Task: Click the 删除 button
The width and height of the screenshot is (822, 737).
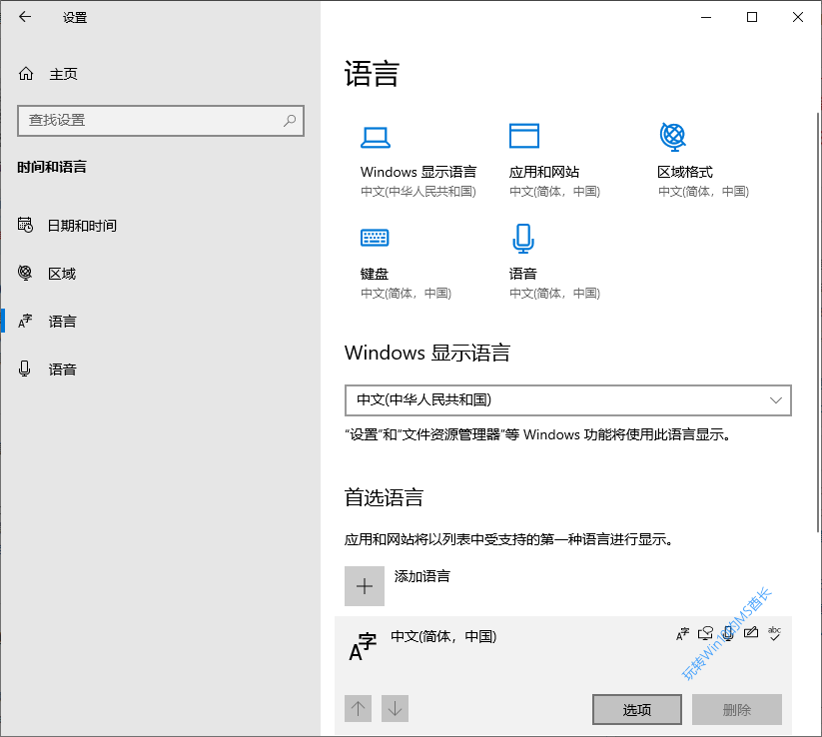Action: click(x=736, y=710)
